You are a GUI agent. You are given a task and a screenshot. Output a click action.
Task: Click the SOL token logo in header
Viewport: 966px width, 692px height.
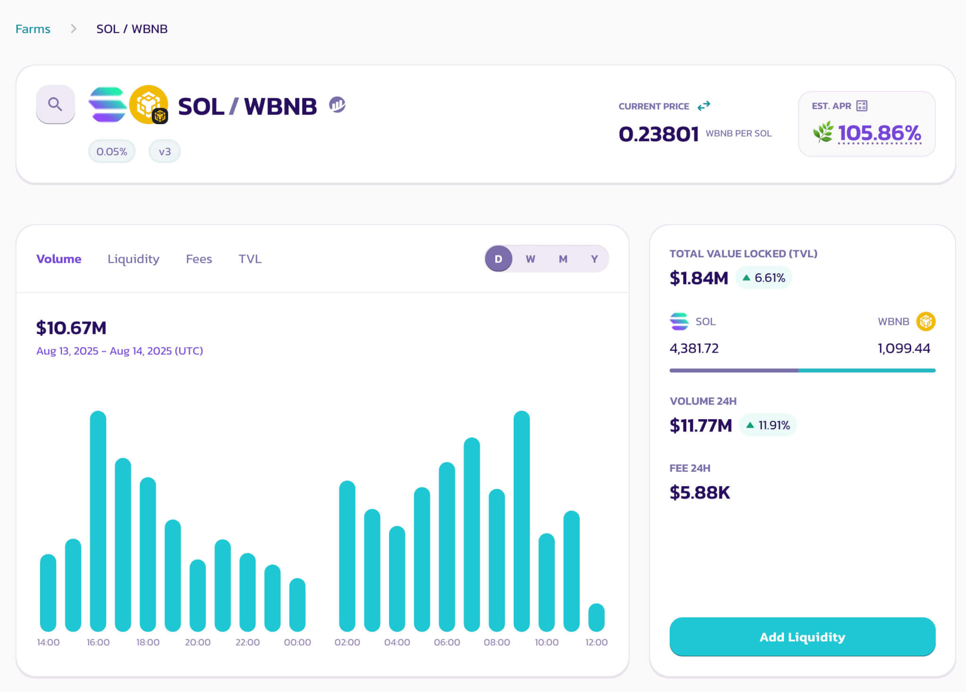[108, 105]
